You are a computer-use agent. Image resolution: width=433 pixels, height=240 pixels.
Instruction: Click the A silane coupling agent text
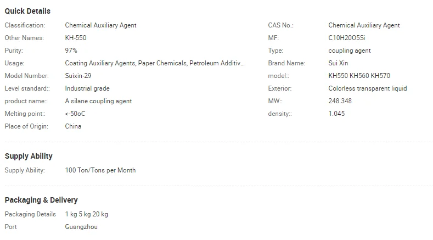point(98,101)
